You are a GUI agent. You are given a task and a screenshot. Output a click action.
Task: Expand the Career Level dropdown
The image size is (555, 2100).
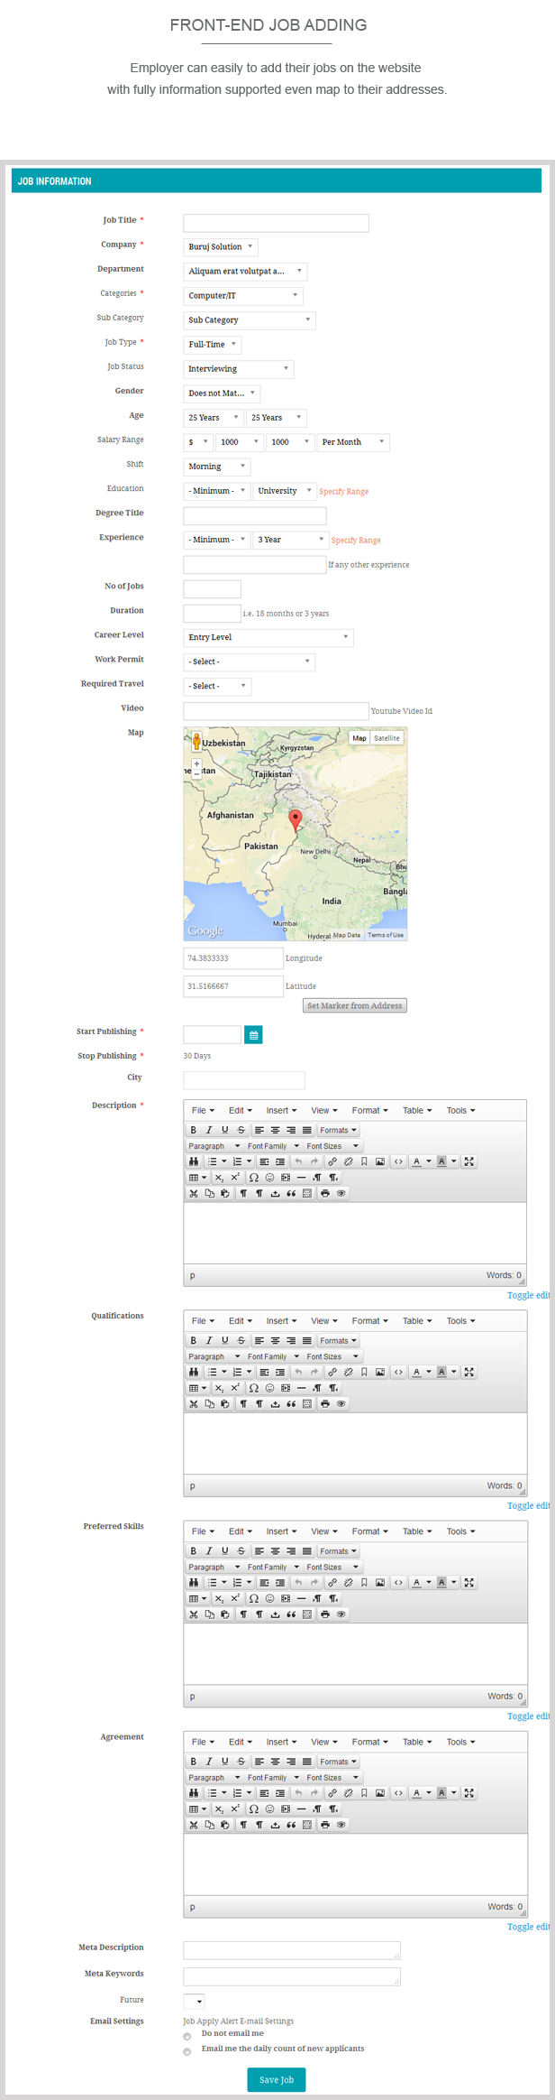click(268, 637)
